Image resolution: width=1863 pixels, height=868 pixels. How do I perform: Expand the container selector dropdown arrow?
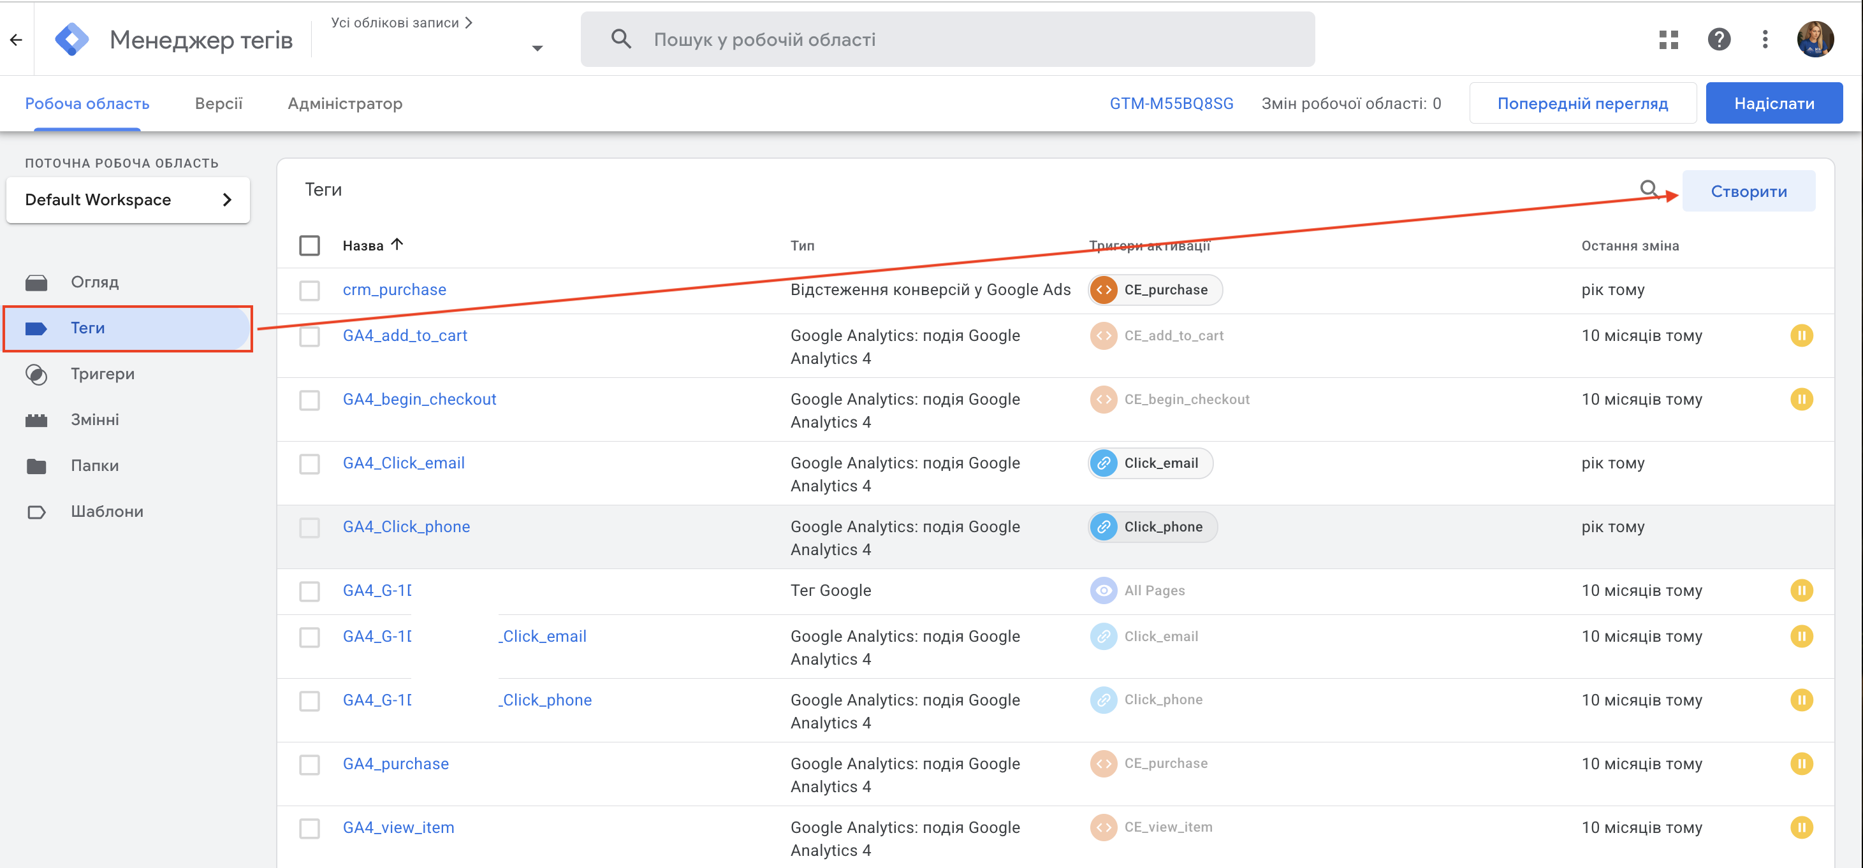(x=537, y=49)
